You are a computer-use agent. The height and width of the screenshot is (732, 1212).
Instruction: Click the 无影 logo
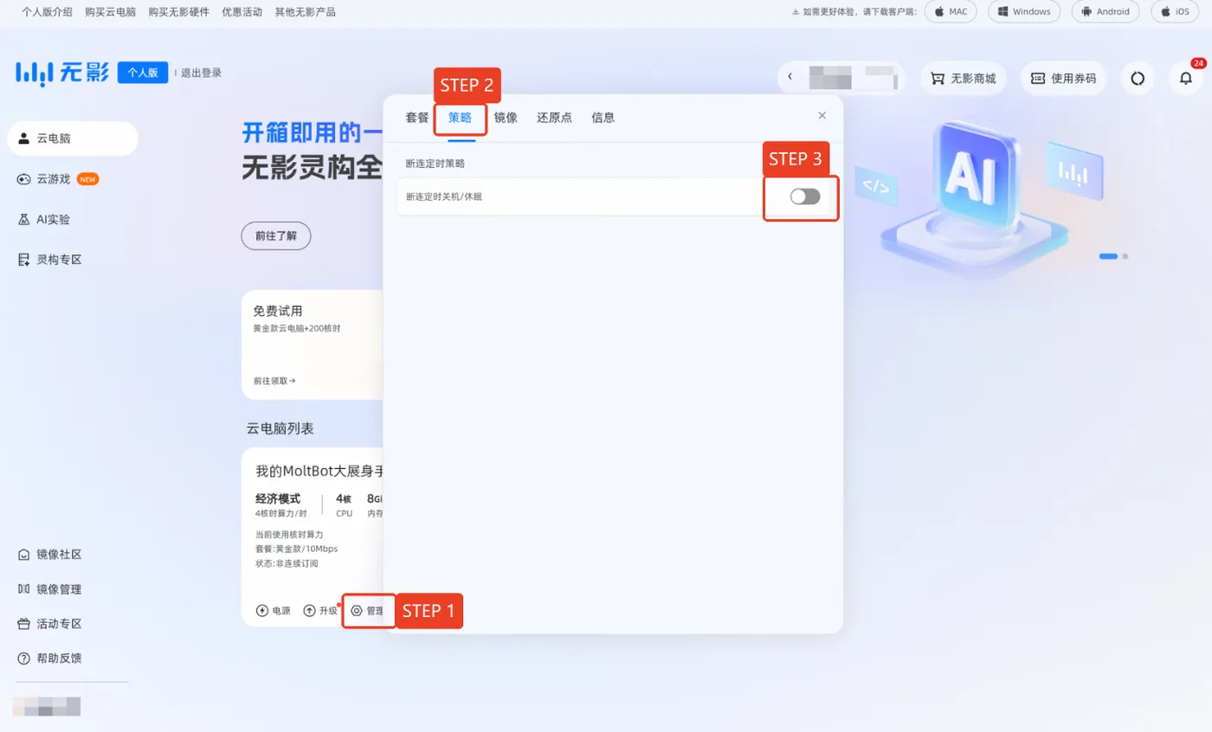click(x=62, y=74)
